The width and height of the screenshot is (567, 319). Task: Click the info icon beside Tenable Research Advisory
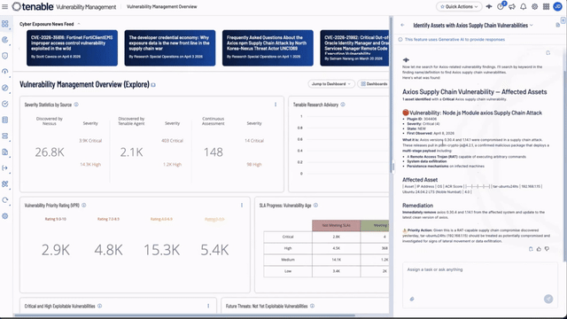[343, 105]
